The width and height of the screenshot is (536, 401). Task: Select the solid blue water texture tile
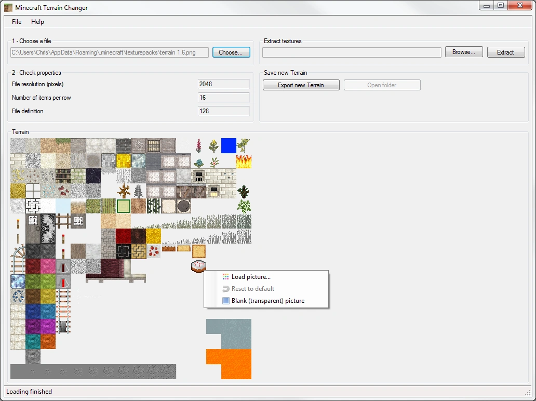click(x=229, y=145)
